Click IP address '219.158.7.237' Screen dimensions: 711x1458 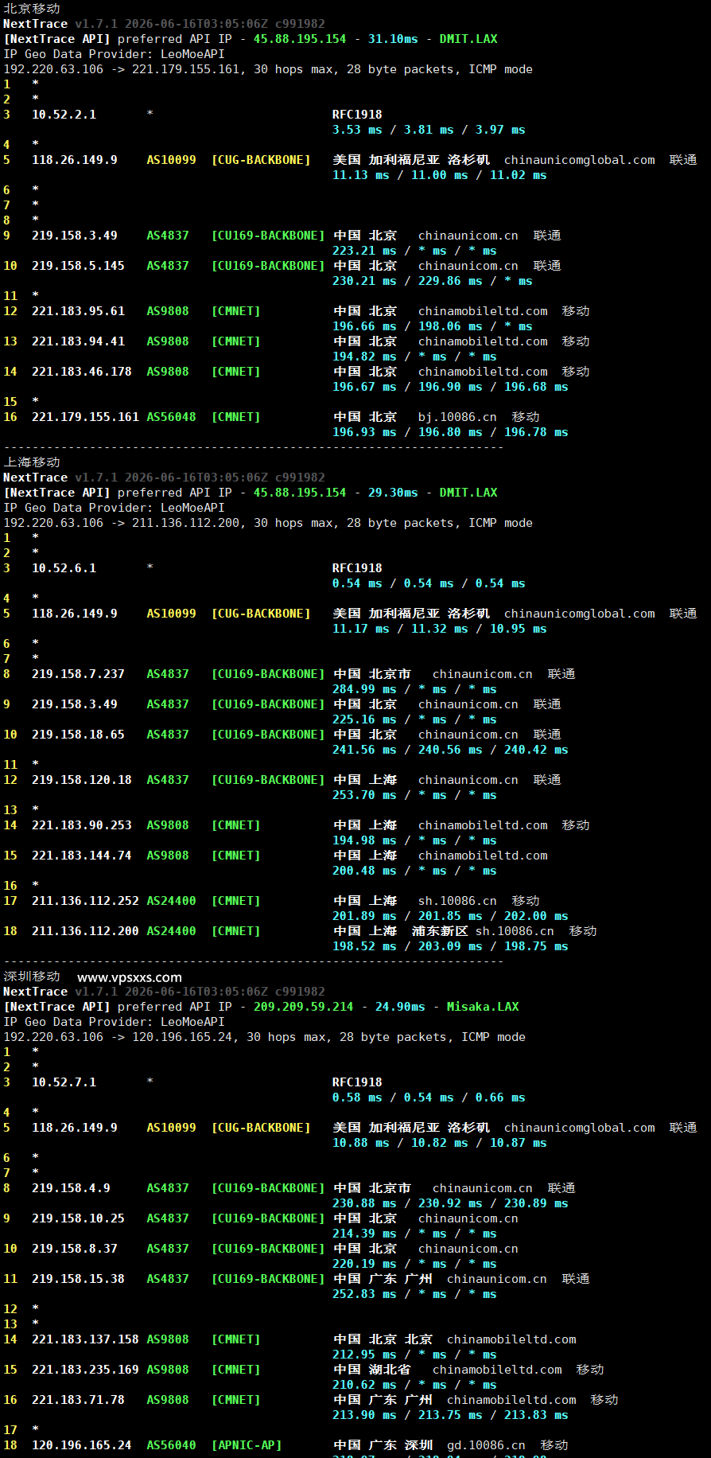(x=78, y=673)
